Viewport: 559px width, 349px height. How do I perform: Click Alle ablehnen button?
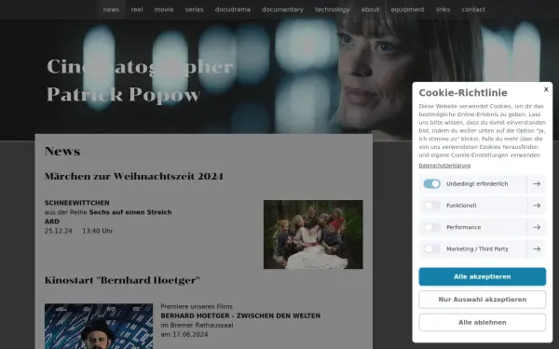482,322
